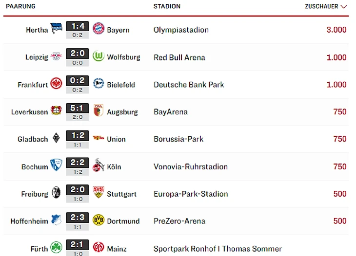Click the Hertha BSC club logo

pos(56,28)
